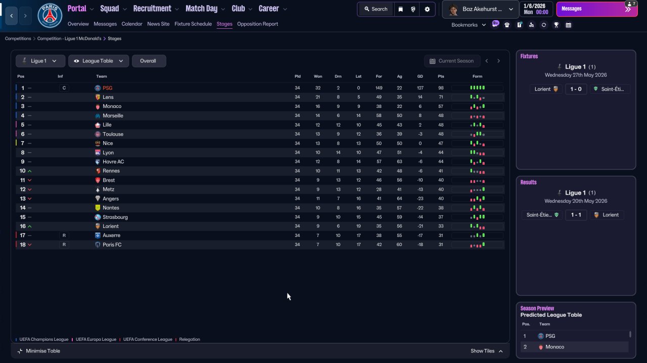Click the PSG team name in the table
The height and width of the screenshot is (363, 647).
(108, 88)
